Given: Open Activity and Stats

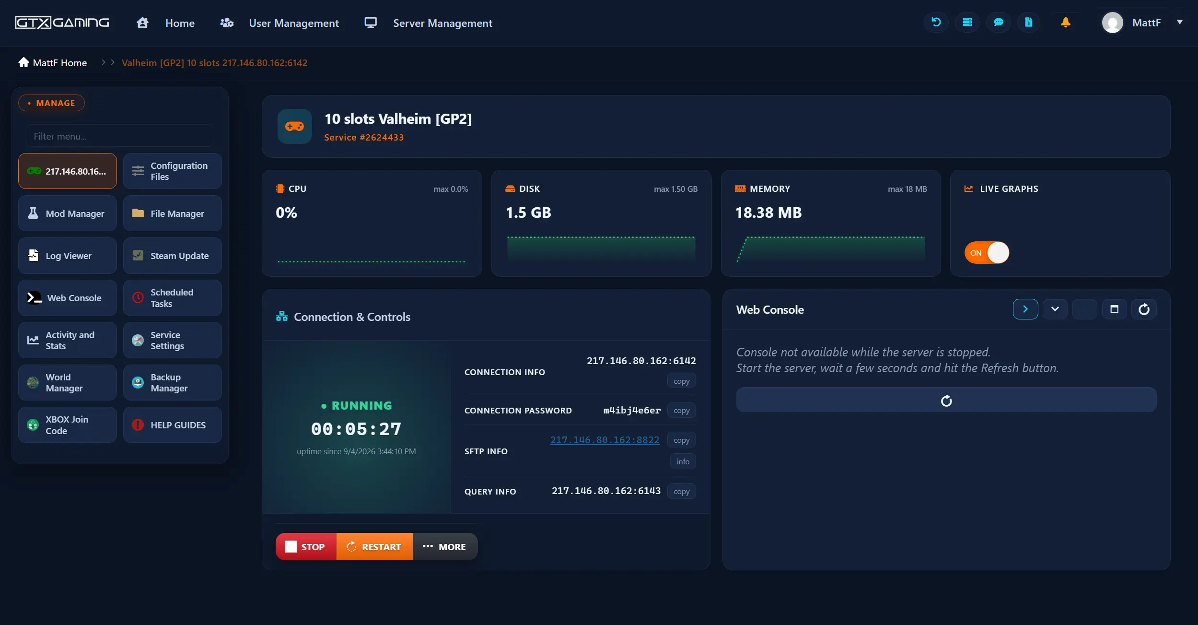Looking at the screenshot, I should click(x=68, y=340).
